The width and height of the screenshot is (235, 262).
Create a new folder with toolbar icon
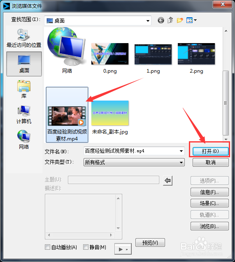(180, 21)
